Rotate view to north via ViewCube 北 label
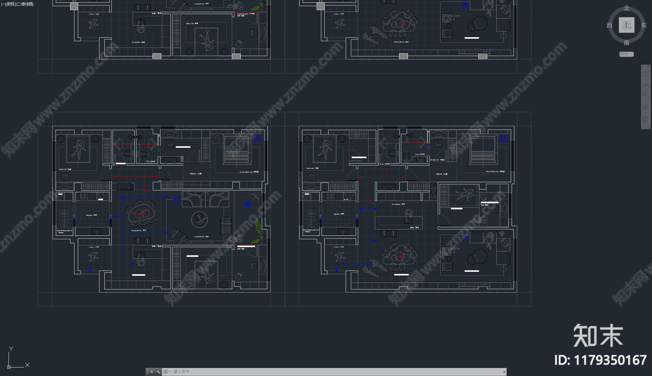Viewport: 652px width, 376px height. click(626, 8)
